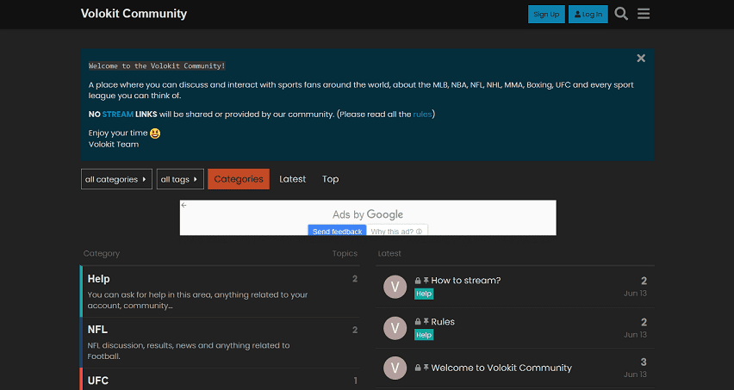
Task: Click the Help category description text
Action: coord(197,300)
